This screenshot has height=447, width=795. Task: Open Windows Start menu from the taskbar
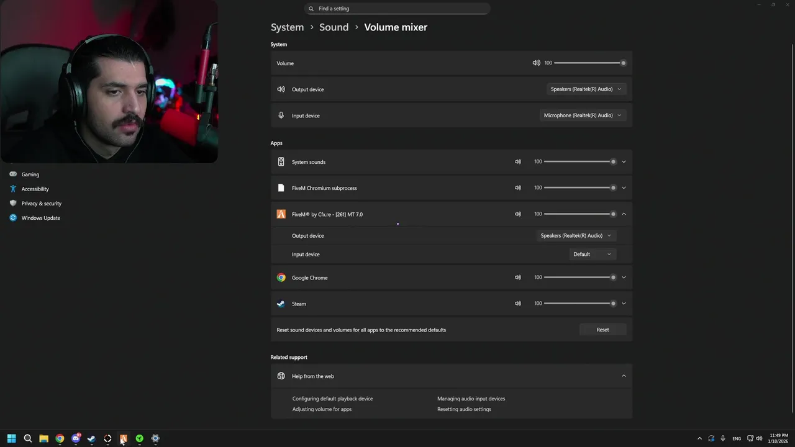click(11, 438)
